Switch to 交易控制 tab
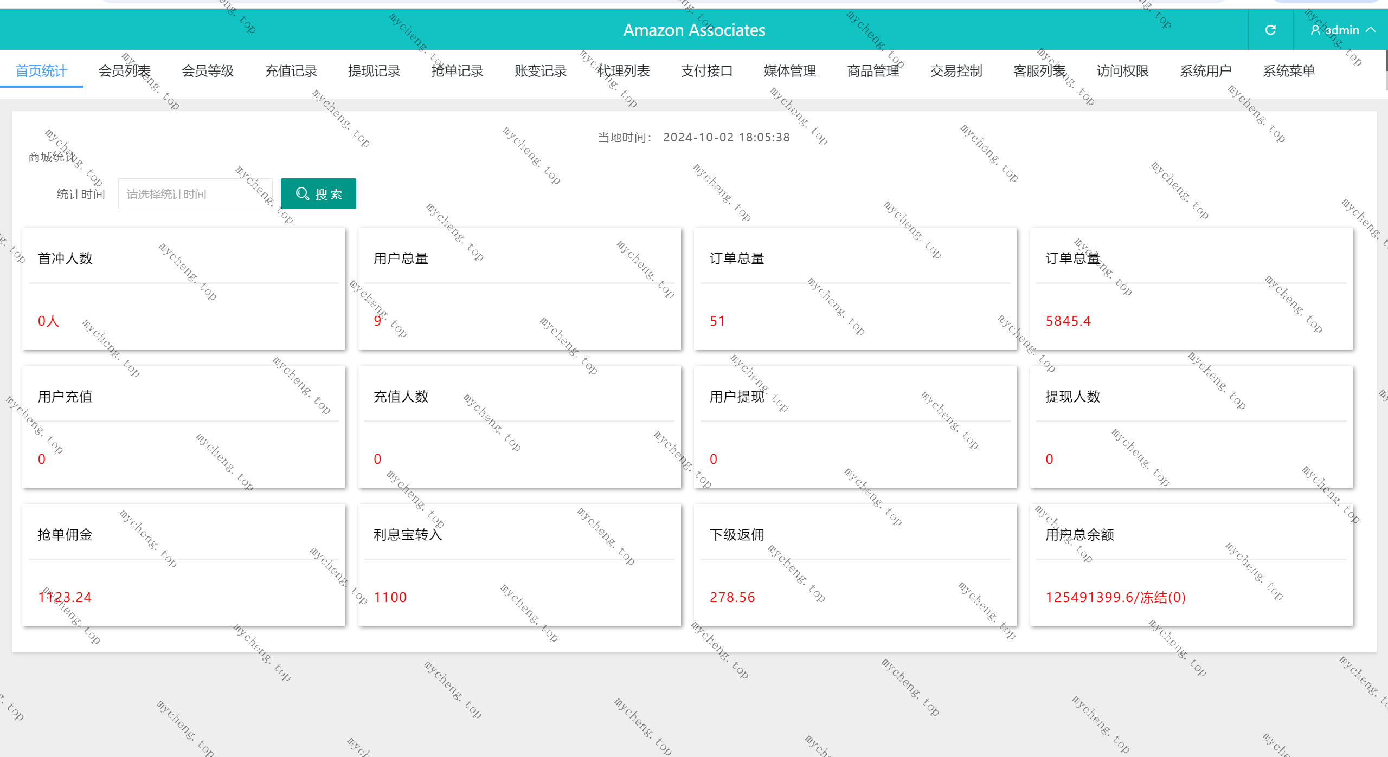This screenshot has height=757, width=1388. click(956, 71)
